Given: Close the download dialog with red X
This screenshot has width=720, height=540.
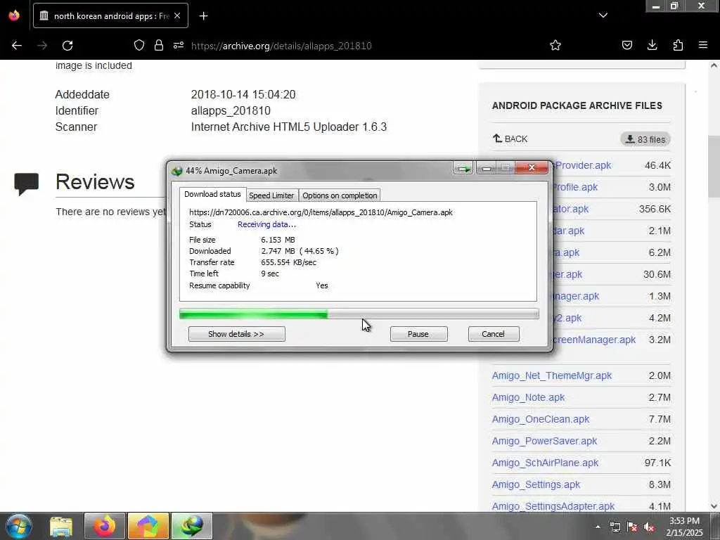Looking at the screenshot, I should [532, 168].
